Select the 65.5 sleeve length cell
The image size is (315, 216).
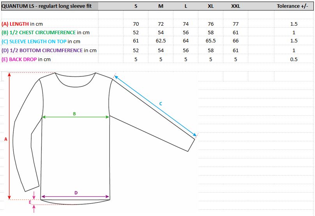coord(211,41)
